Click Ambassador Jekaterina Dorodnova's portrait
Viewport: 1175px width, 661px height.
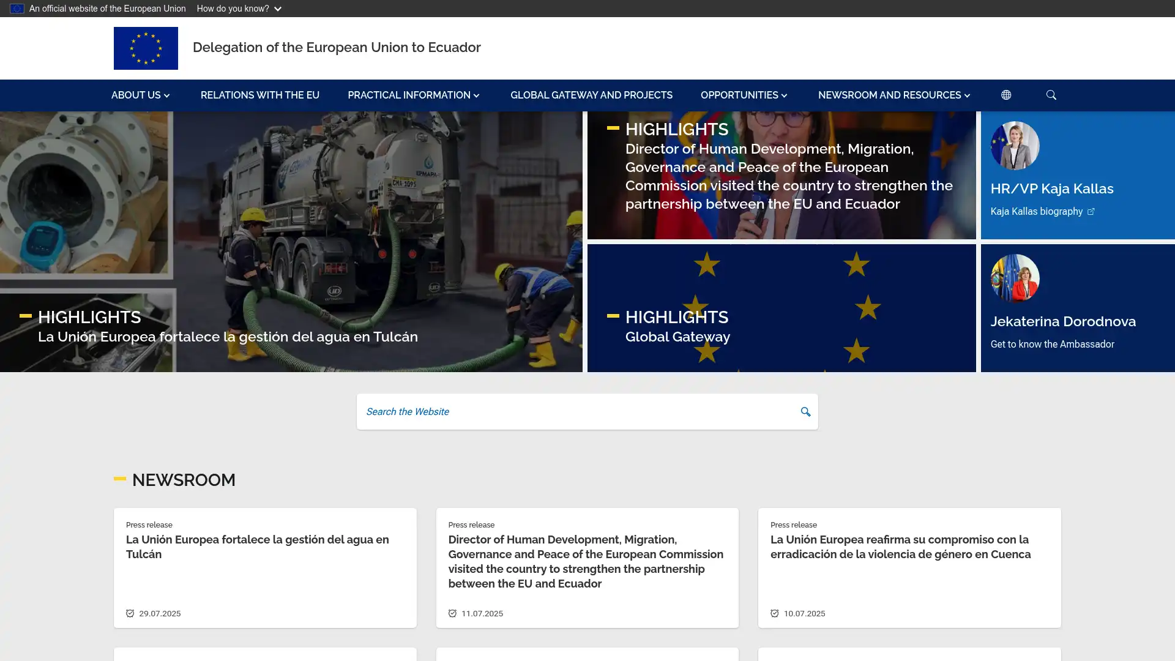tap(1015, 278)
